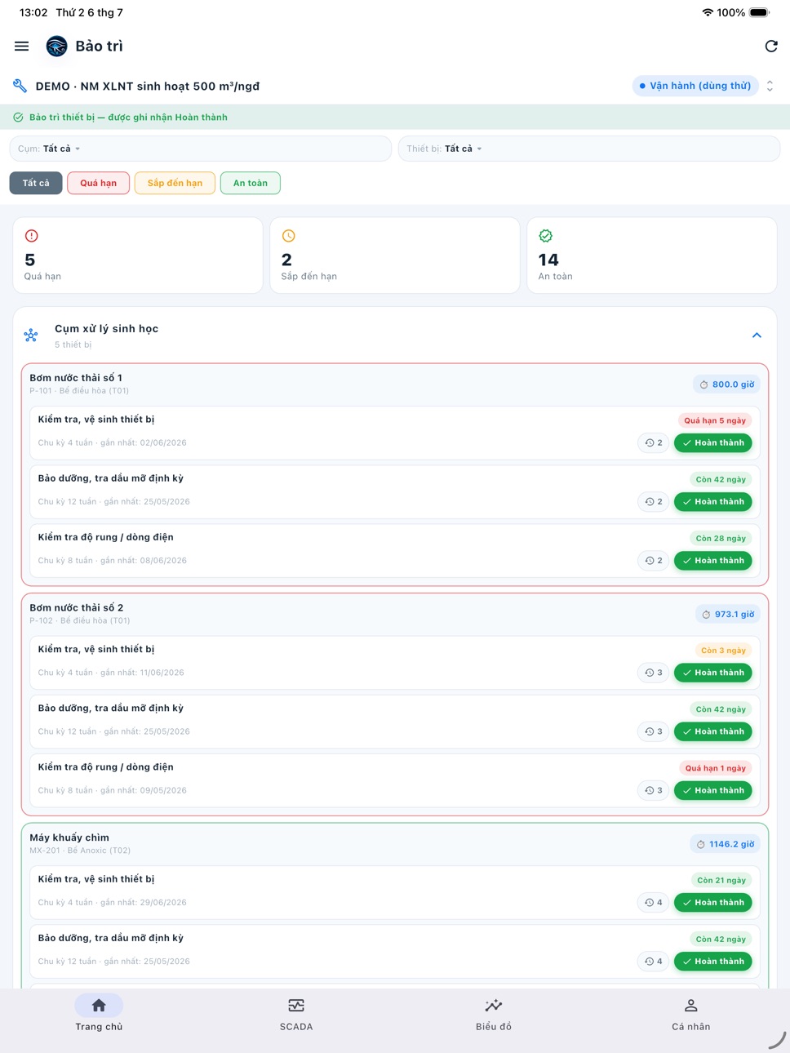Click the Bảo trì page title
Image resolution: width=790 pixels, height=1053 pixels.
[99, 47]
